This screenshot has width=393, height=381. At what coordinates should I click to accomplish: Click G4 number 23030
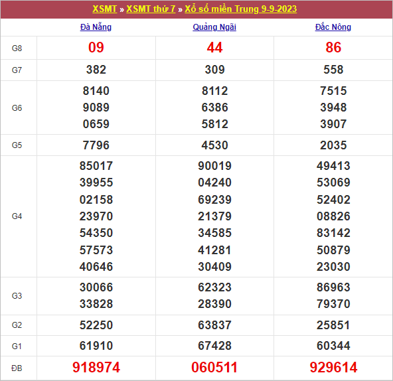(x=333, y=266)
